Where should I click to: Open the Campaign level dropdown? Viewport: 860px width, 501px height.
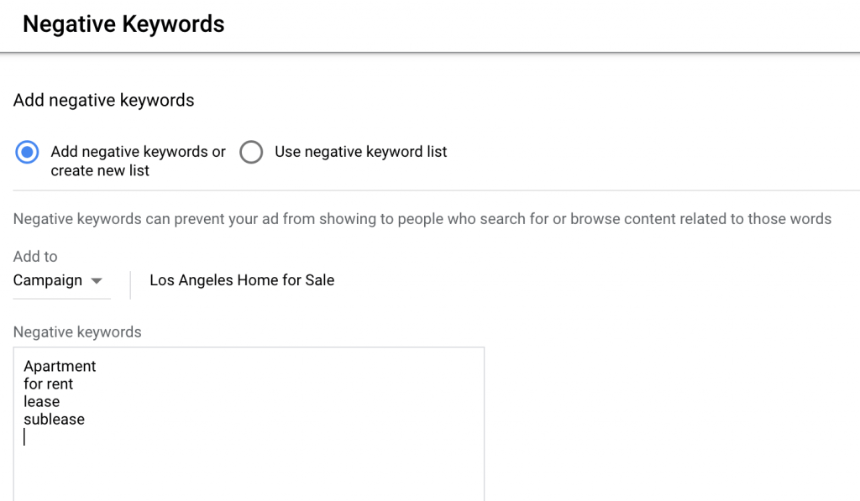pyautogui.click(x=60, y=280)
